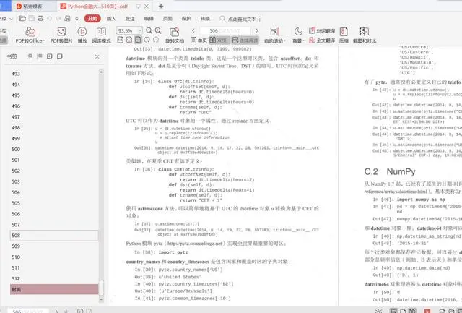
Task: Select bookmark 508
Action: click(x=55, y=236)
